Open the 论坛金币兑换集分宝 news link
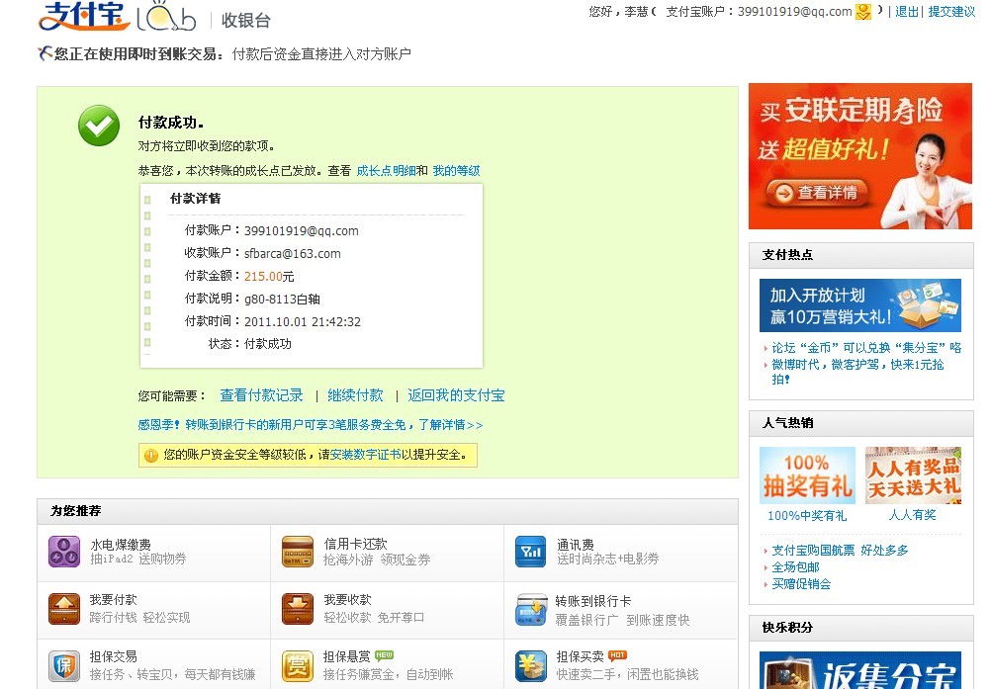 pos(866,348)
